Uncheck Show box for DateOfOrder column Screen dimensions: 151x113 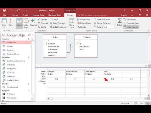pyautogui.click(x=75, y=79)
